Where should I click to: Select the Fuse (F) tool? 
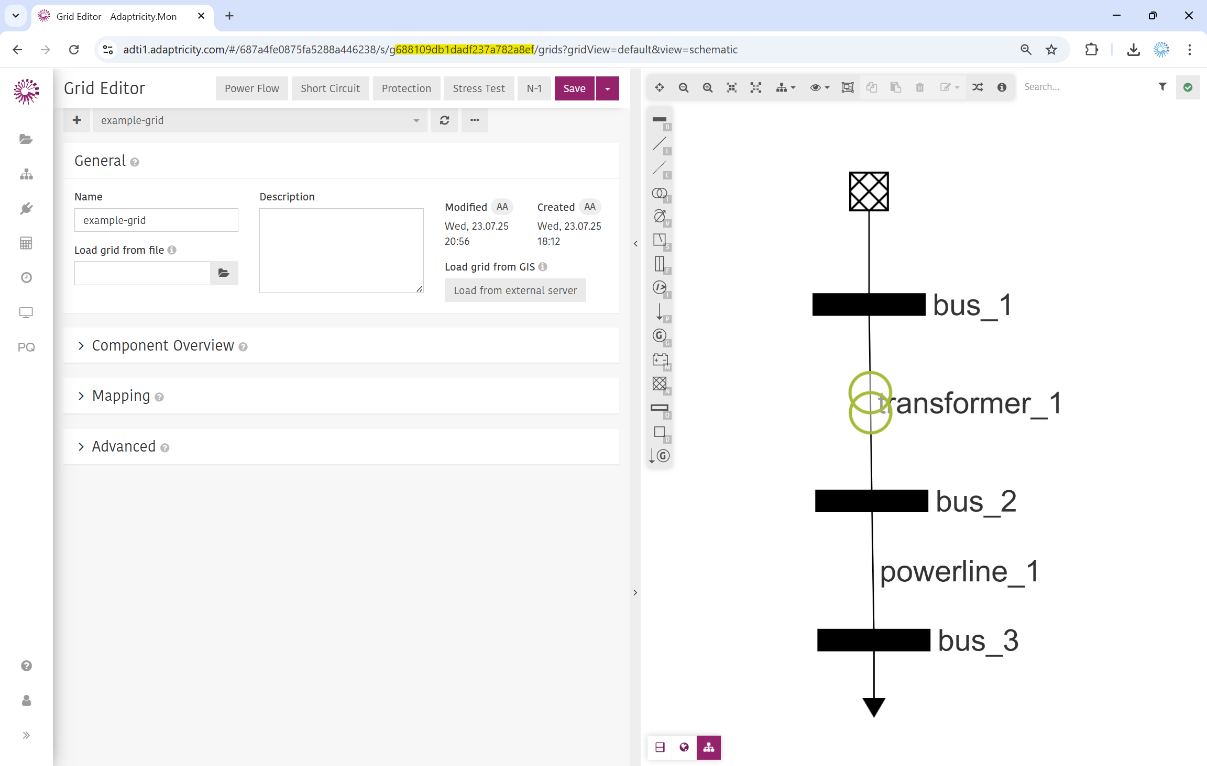660,264
